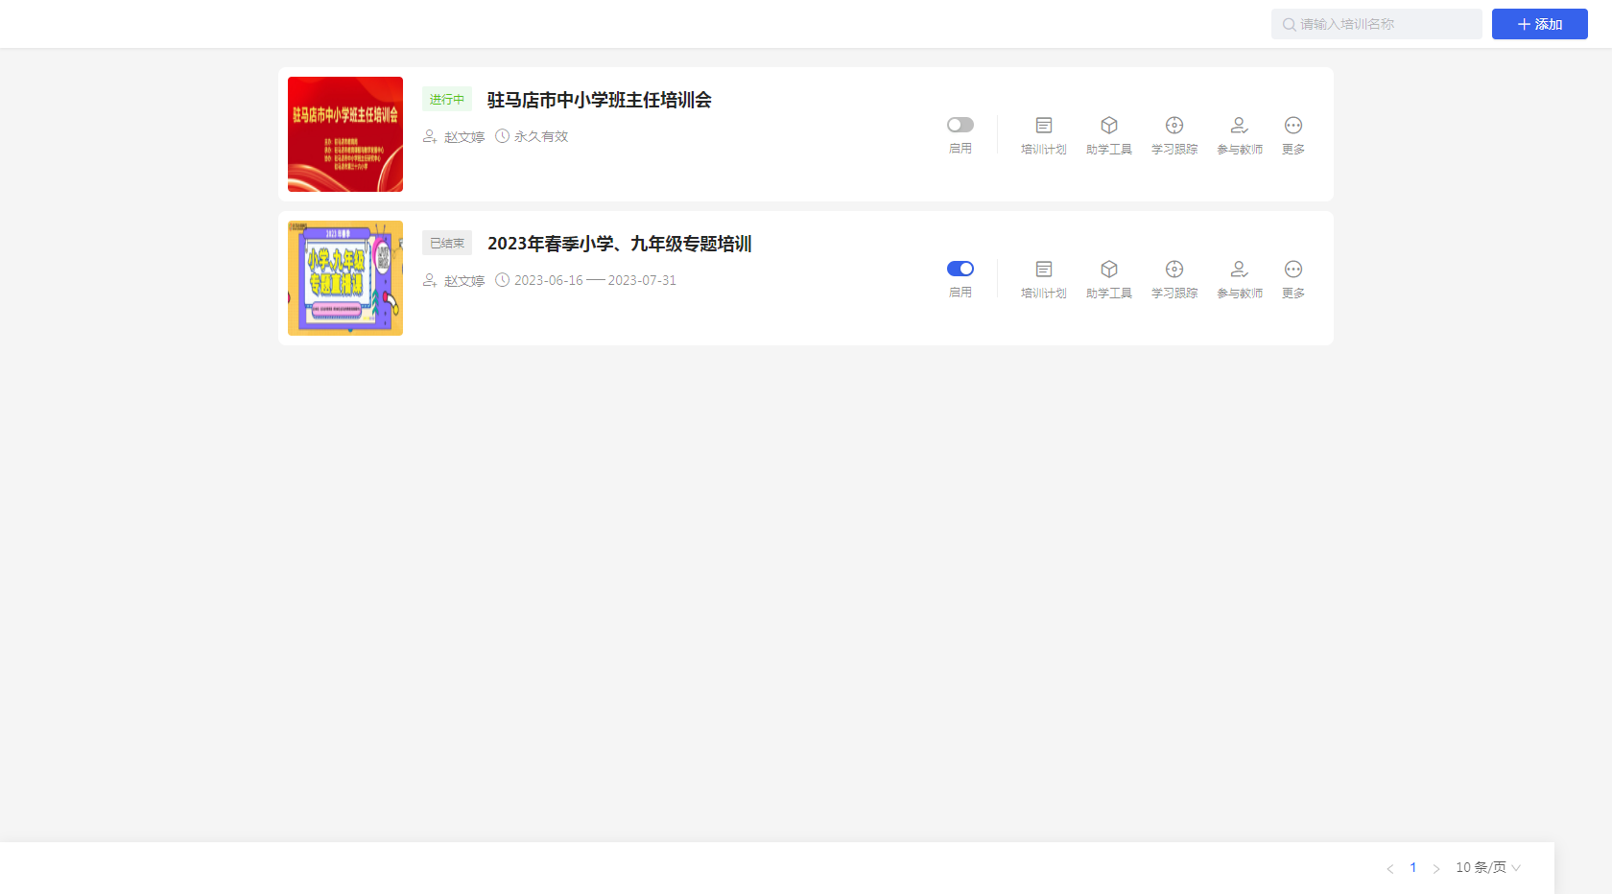Click the 小学九年级专题直播课 cover thumbnail

[345, 278]
